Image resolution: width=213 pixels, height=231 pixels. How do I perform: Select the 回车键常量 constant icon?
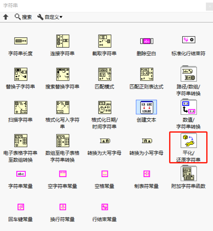click(x=21, y=207)
